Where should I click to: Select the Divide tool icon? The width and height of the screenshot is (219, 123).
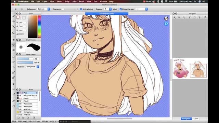click(14, 94)
